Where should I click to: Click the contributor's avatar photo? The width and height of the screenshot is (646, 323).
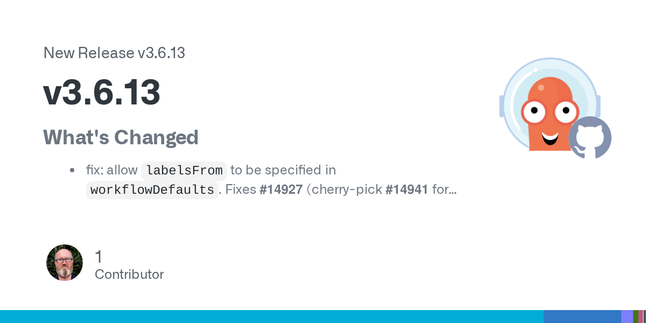tap(65, 263)
